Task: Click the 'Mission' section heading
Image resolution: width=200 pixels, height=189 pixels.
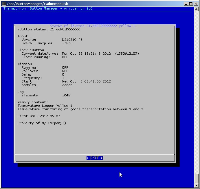Action: click(x=25, y=64)
